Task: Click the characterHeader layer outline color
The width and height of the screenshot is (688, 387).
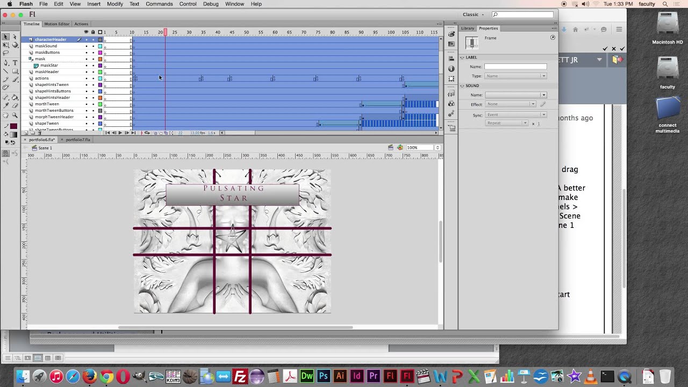Action: pos(100,40)
